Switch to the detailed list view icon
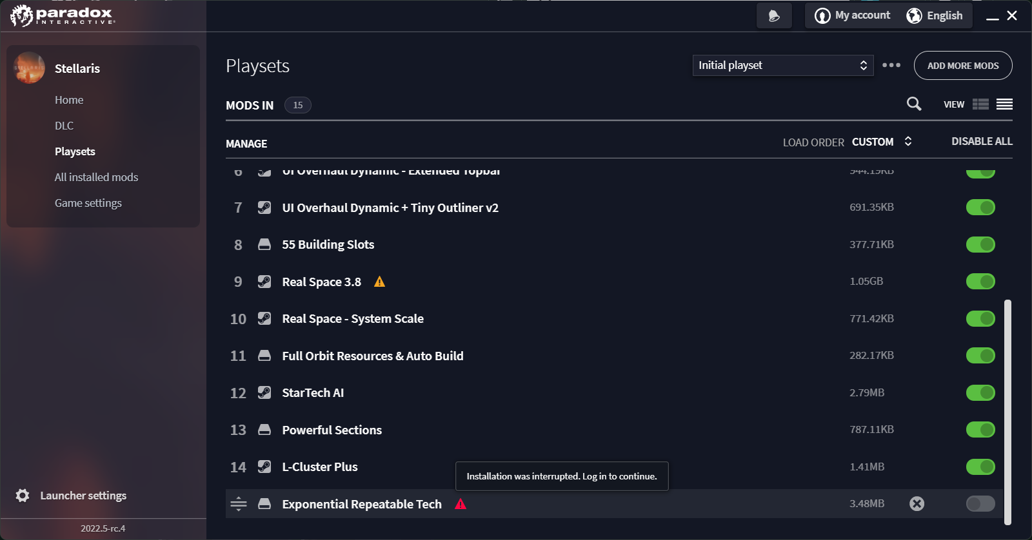 980,104
